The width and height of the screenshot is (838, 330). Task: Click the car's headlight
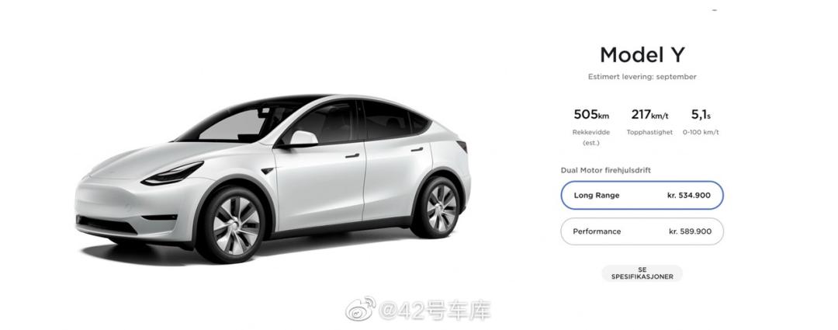[172, 174]
